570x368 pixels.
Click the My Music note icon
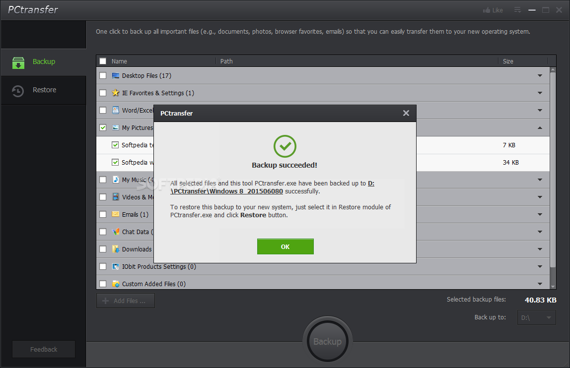(x=116, y=180)
